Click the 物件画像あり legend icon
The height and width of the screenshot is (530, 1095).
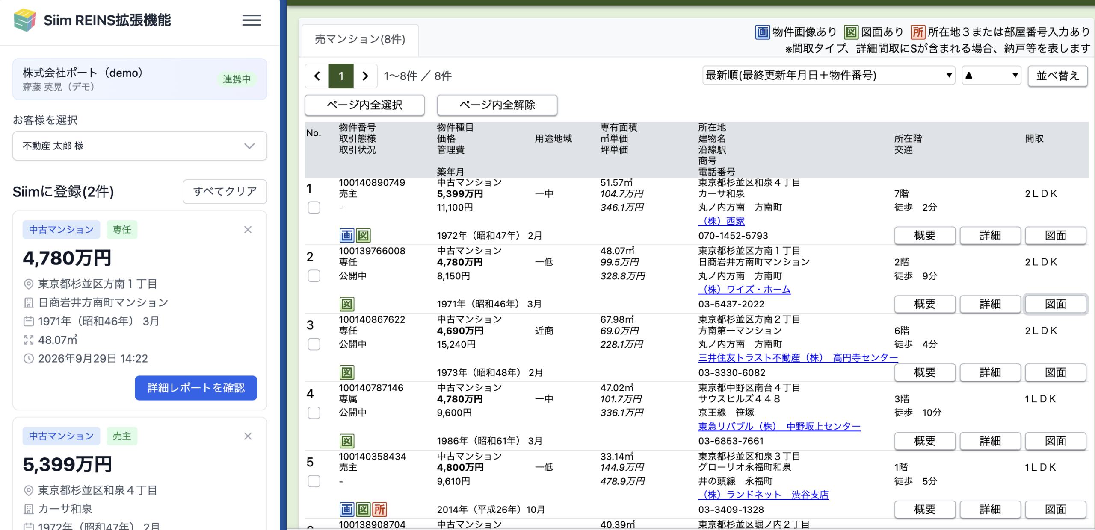coord(763,32)
